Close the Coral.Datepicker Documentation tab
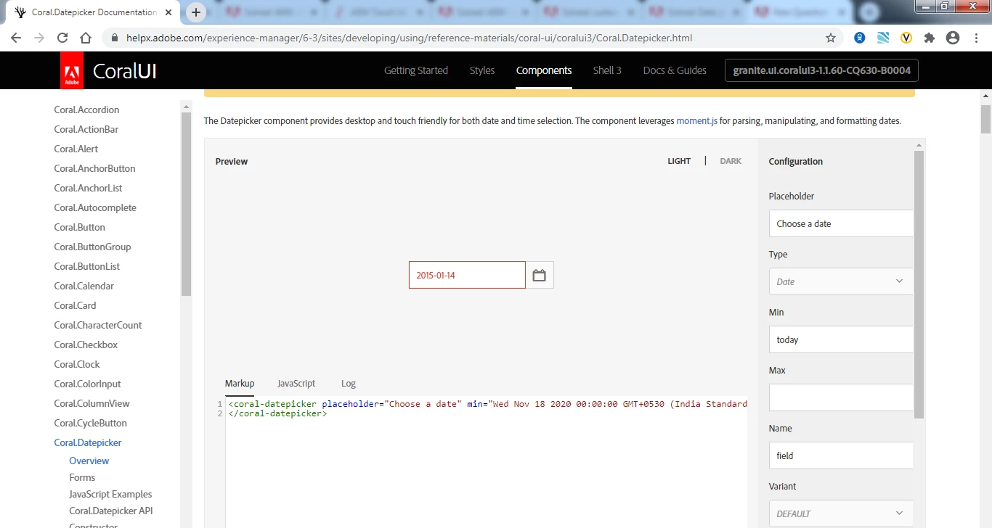 169,12
